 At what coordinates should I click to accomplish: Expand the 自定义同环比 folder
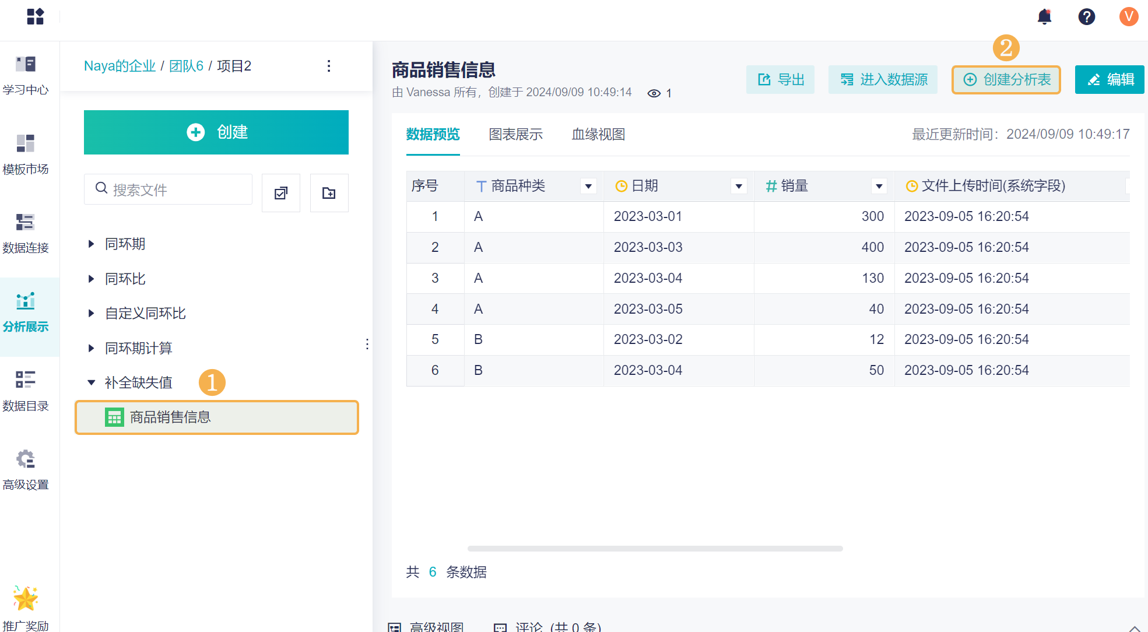tap(91, 313)
